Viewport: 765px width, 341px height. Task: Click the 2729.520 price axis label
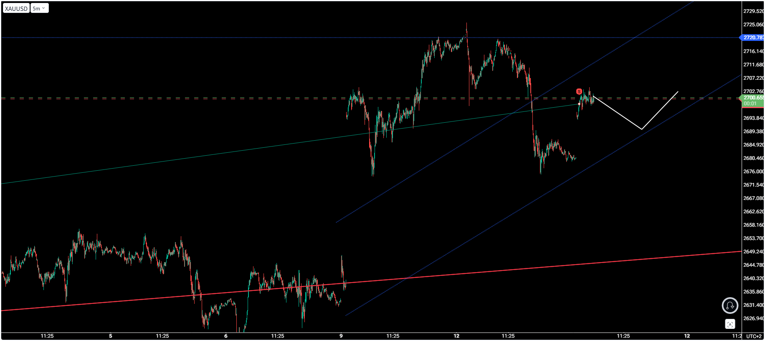pos(753,11)
